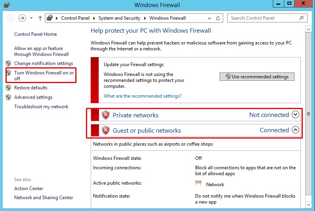Viewport: 315px width, 211px height.
Task: Expand the arrow after System and Security breadcrumb
Action: click(x=145, y=18)
